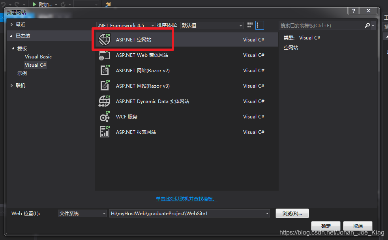Click the ASP.NET Dynamic Data 实体网站 icon

pos(105,101)
